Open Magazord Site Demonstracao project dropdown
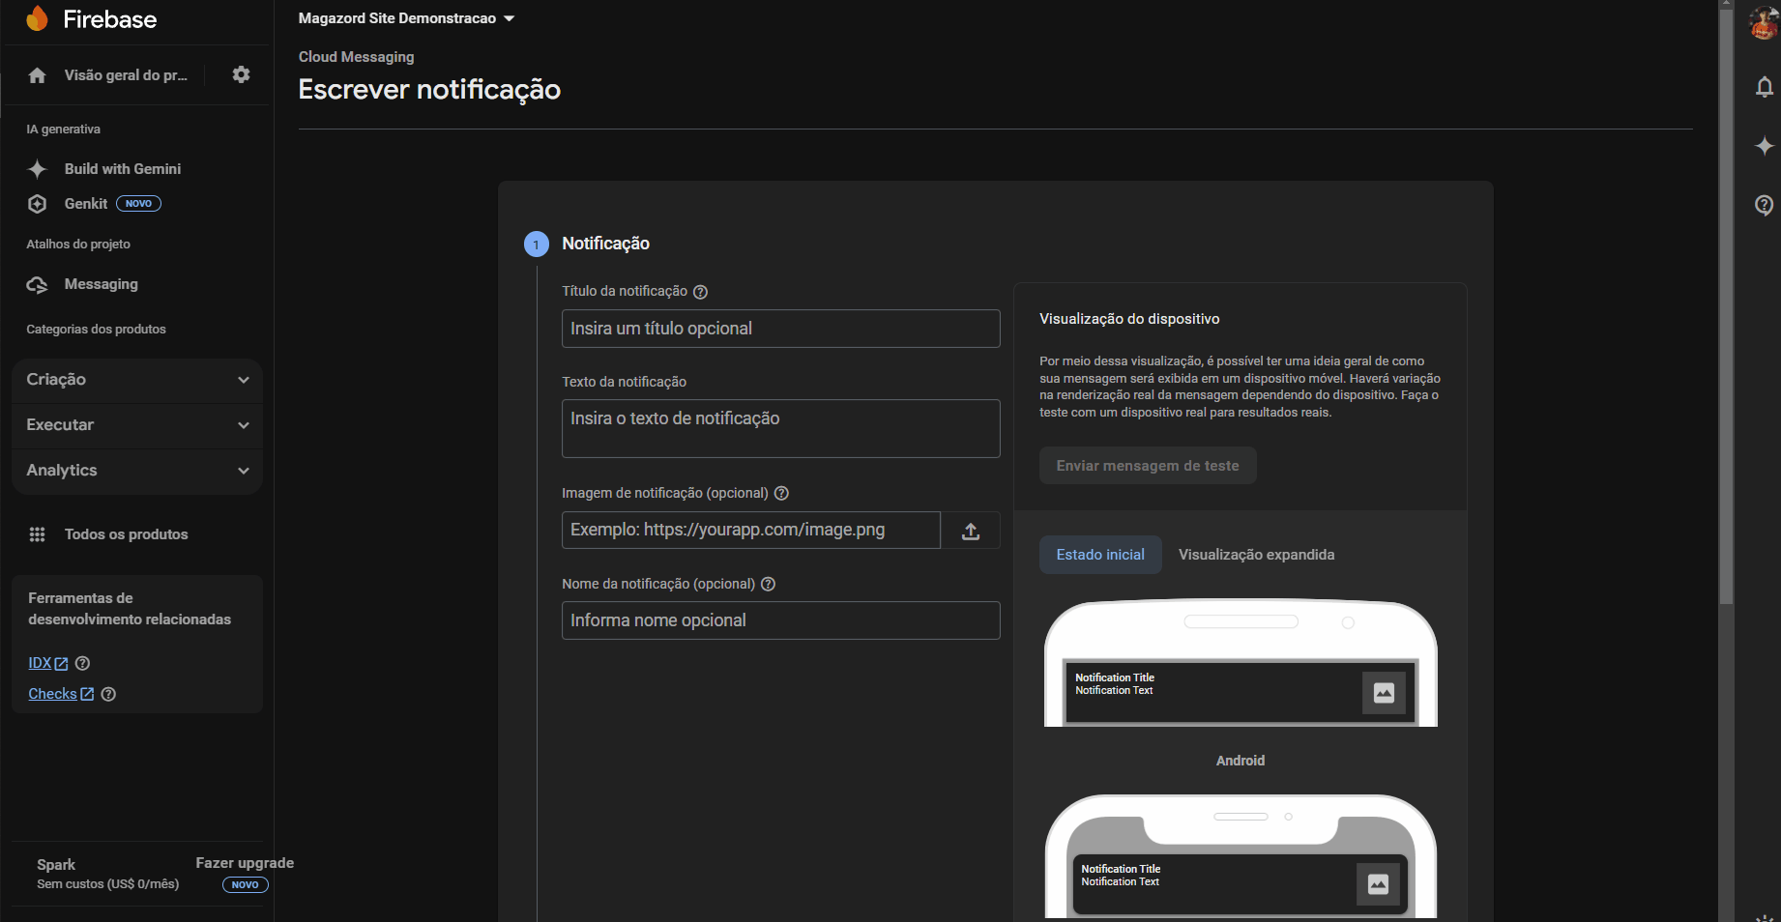 (x=406, y=18)
